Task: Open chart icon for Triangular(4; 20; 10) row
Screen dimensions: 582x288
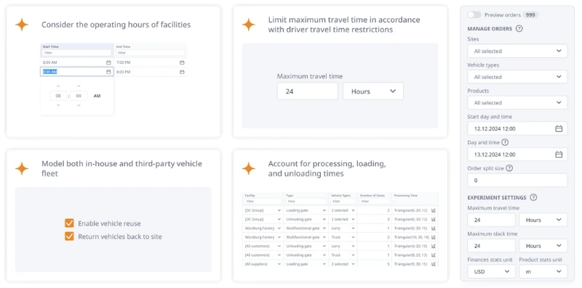Action: coord(434,246)
